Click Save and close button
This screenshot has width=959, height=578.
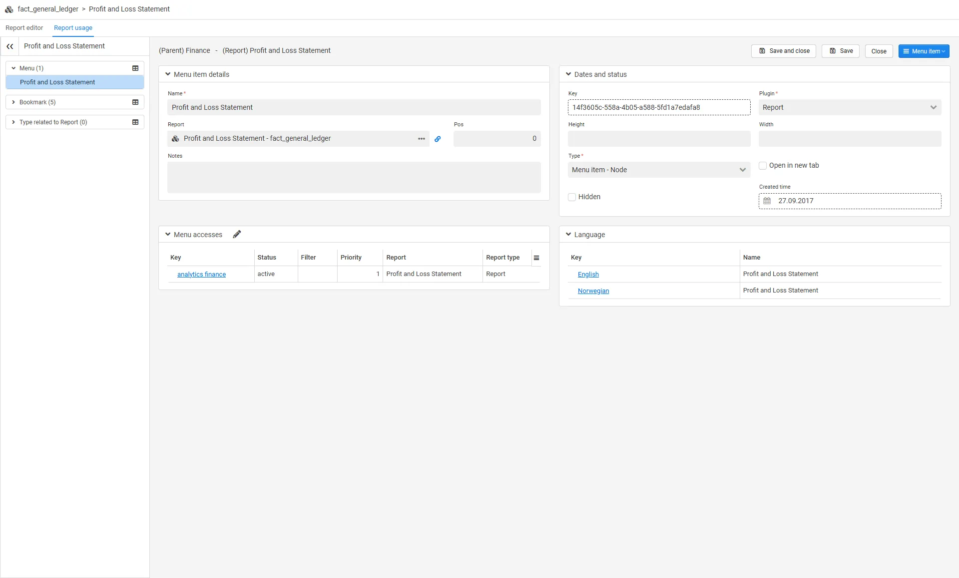coord(784,51)
